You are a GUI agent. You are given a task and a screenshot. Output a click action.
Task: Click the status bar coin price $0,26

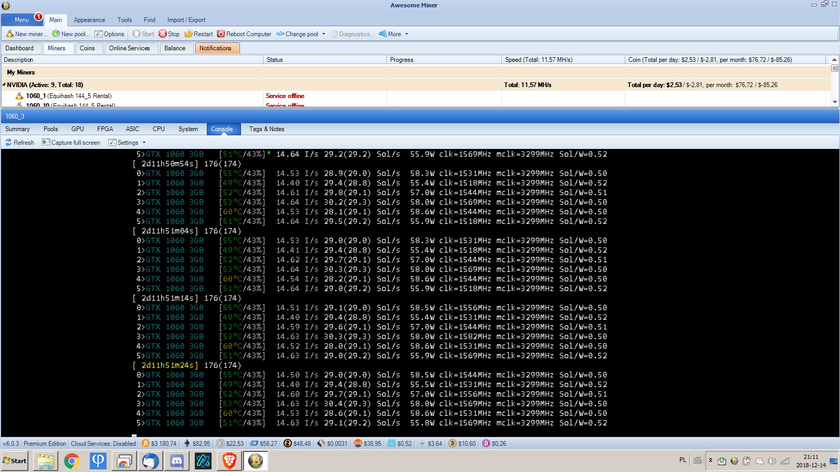pyautogui.click(x=494, y=444)
